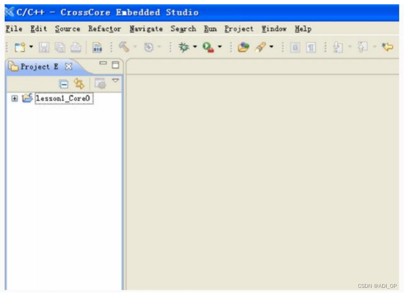Screen dimensions: 404x293
Task: Click the build configuration gear icon
Action: point(148,48)
